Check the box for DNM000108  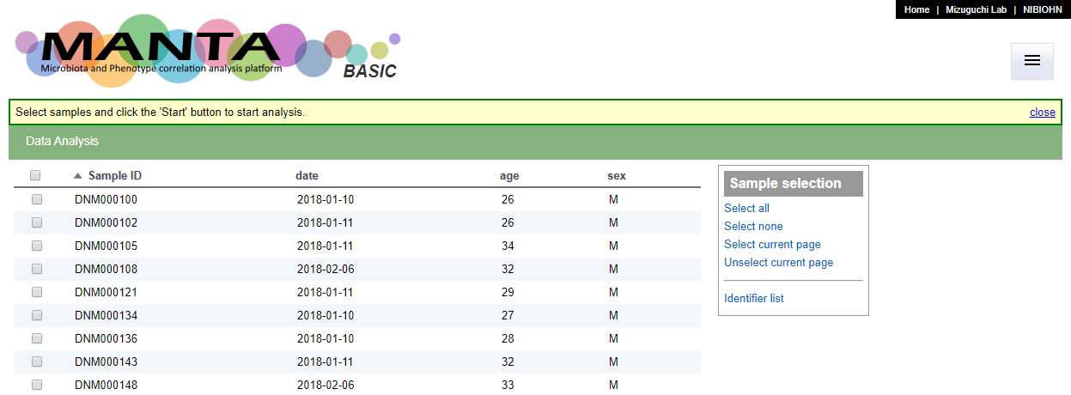point(37,269)
